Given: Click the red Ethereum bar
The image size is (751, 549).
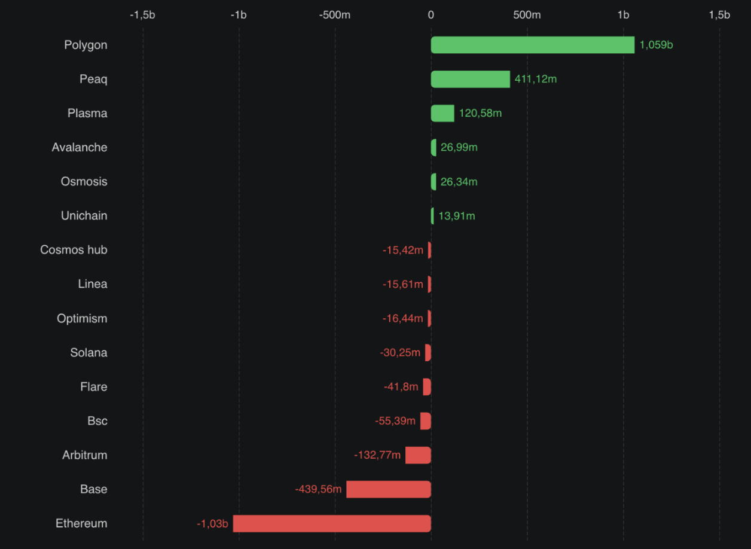Looking at the screenshot, I should pos(332,523).
